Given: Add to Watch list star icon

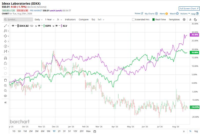Looking at the screenshot, I should [177, 13].
